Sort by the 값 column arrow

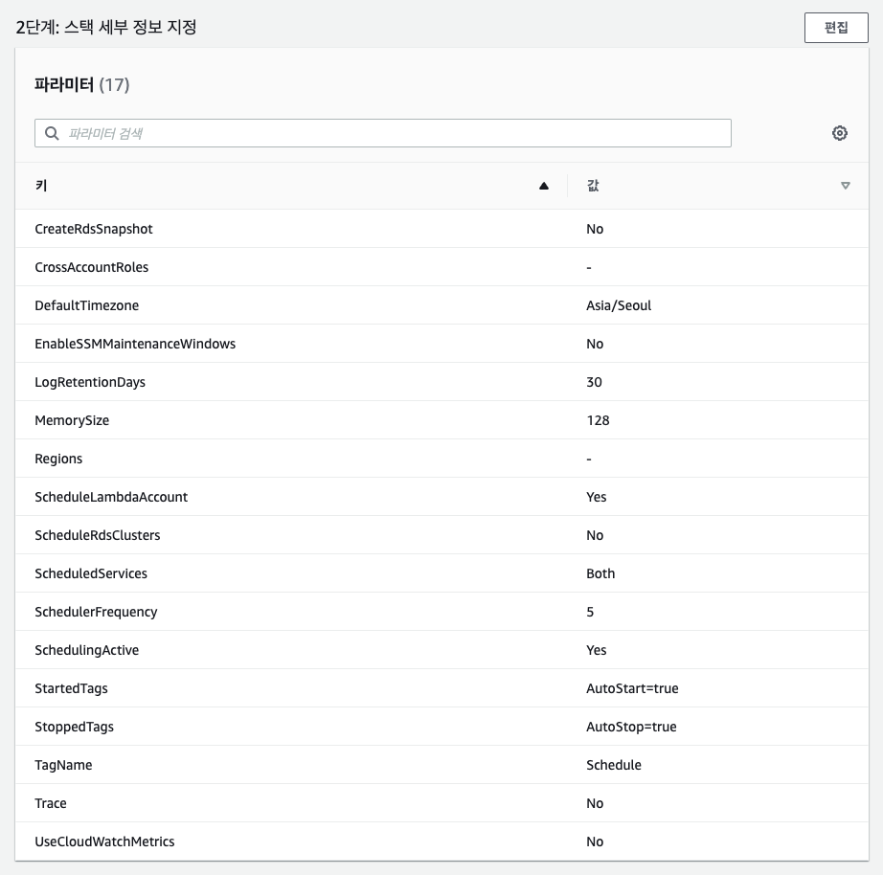(x=846, y=186)
